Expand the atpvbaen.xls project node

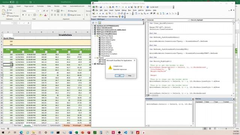pyautogui.click(x=93, y=26)
